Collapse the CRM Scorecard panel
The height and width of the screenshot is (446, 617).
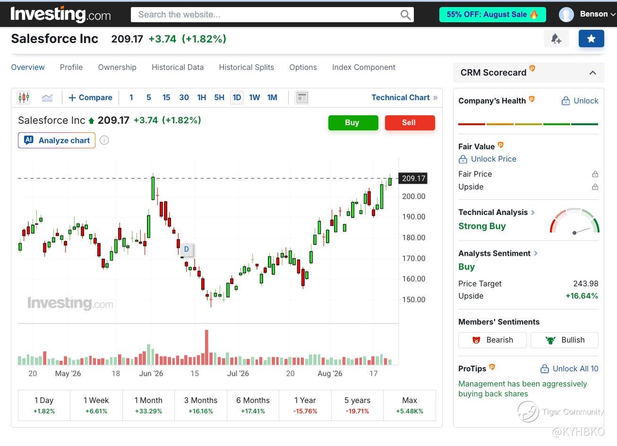pos(593,73)
